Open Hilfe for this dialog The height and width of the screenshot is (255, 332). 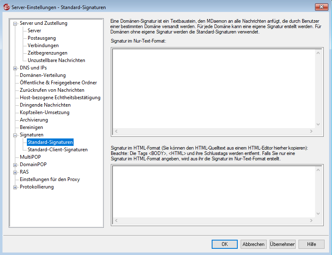click(x=311, y=244)
